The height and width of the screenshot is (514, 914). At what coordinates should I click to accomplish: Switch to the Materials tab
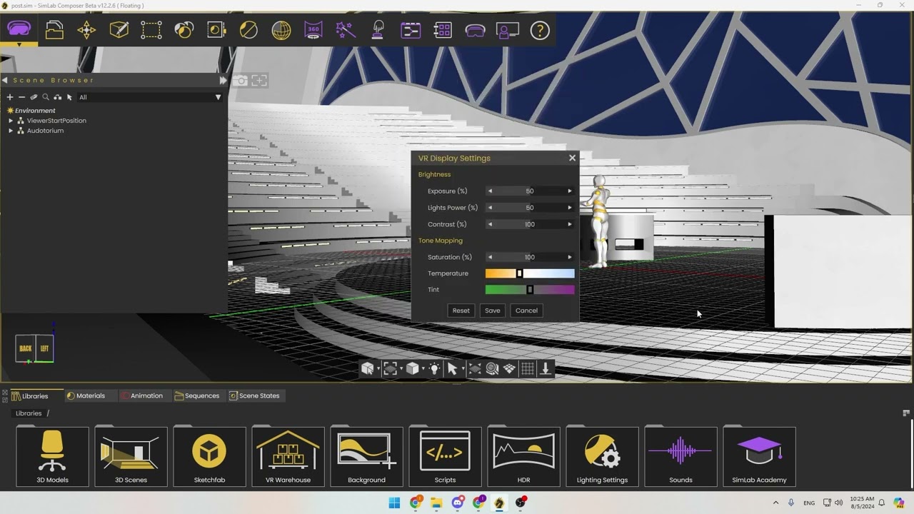pyautogui.click(x=86, y=395)
